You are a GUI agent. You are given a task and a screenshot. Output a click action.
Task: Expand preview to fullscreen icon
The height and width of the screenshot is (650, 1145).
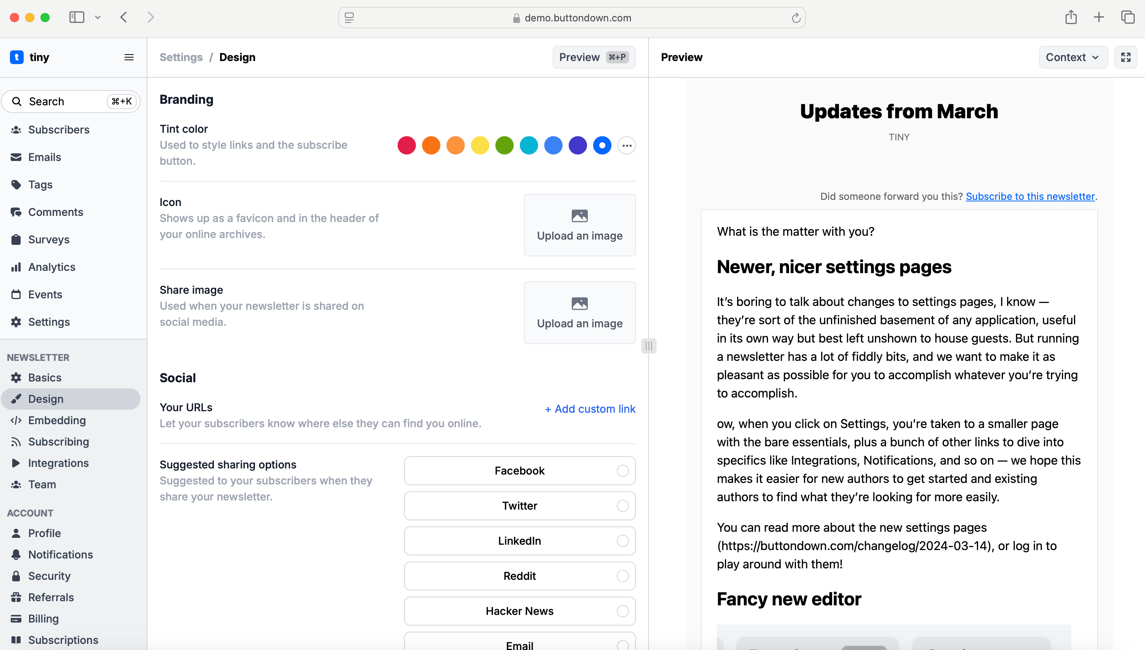1126,57
